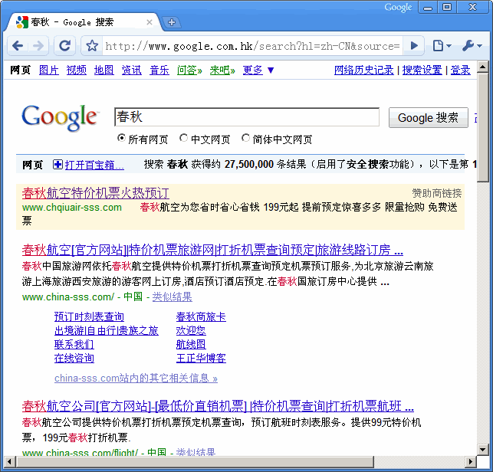Click the Go arrow beside the address bar
The width and height of the screenshot is (493, 472).
414,46
